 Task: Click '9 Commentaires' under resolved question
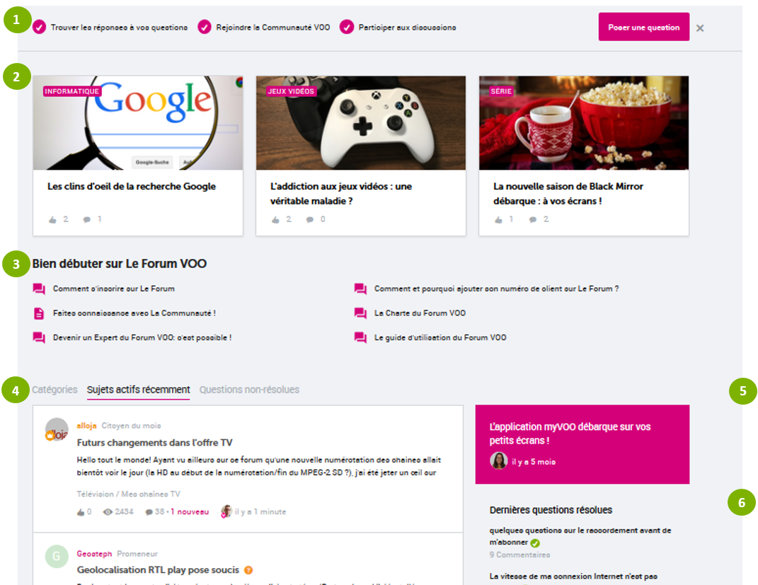(519, 555)
